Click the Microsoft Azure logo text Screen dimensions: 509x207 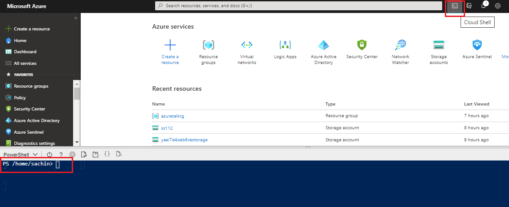[x=26, y=6]
